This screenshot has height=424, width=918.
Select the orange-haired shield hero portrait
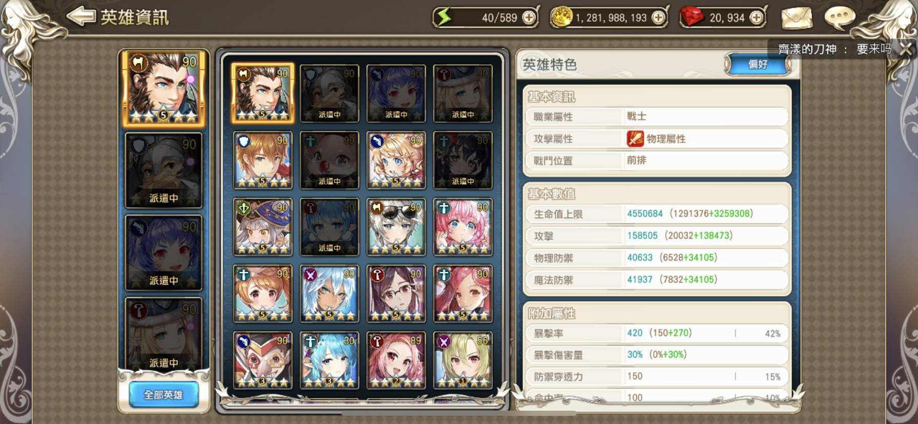[263, 160]
